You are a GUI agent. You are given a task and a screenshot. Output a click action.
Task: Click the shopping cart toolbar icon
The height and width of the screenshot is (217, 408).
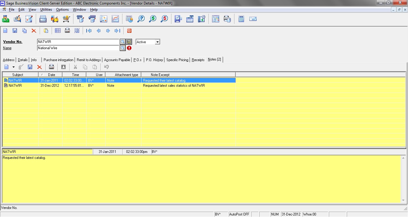66,19
